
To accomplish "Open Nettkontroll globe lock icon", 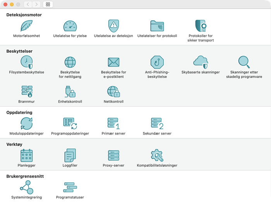I will [x=113, y=92].
